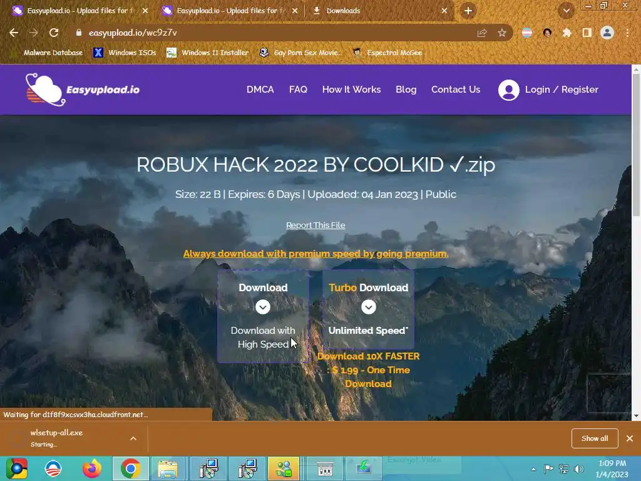Open File Explorer folder in taskbar
Image resolution: width=641 pixels, height=481 pixels.
tap(168, 468)
